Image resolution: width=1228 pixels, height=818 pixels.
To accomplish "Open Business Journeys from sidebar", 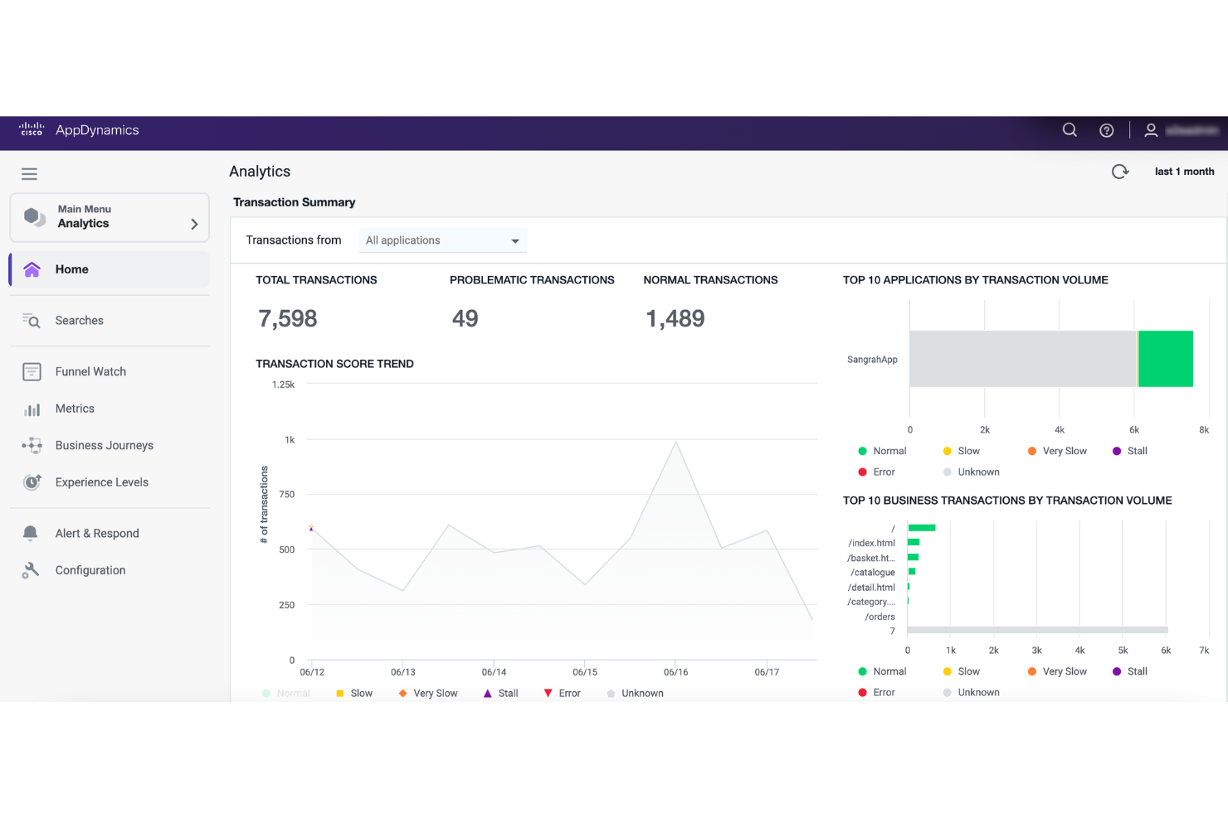I will [105, 446].
